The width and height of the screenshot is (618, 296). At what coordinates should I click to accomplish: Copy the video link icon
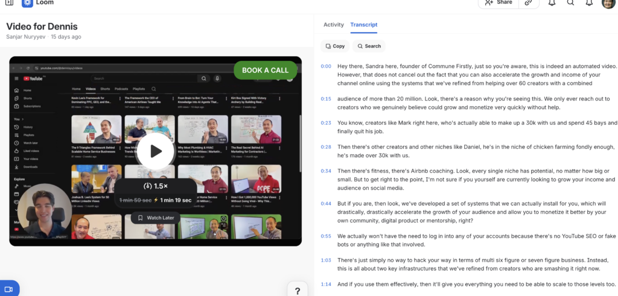pos(529,3)
